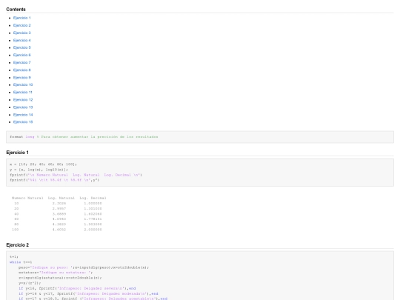
Task: Click the 'Delgadez moderada' if-statement line
Action: (88, 294)
